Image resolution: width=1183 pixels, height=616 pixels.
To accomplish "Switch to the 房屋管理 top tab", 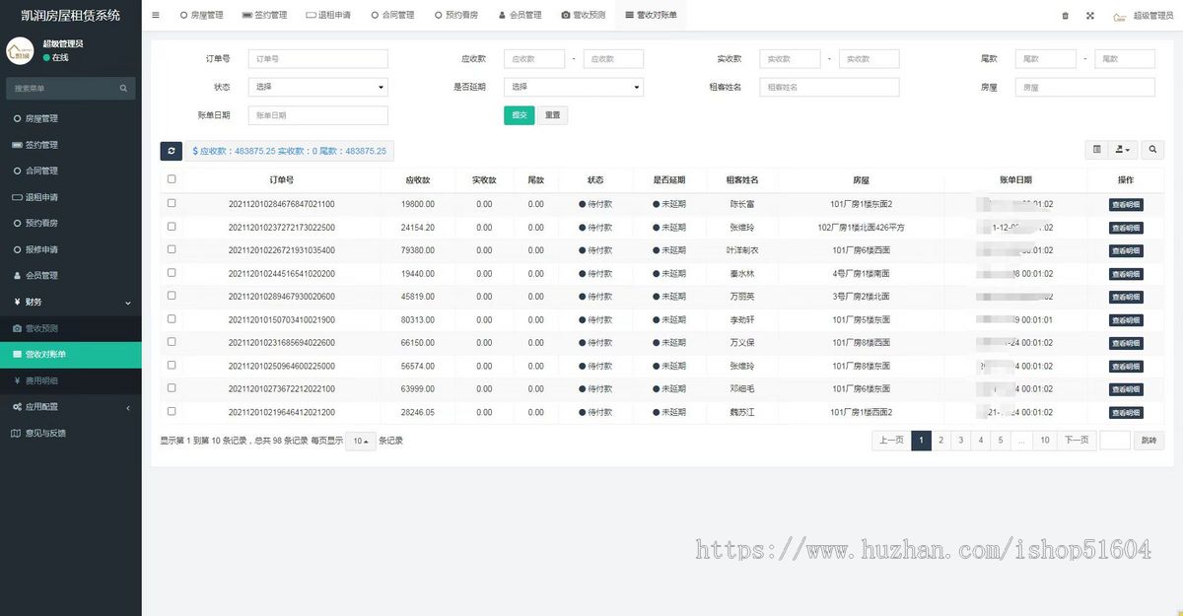I will (203, 15).
